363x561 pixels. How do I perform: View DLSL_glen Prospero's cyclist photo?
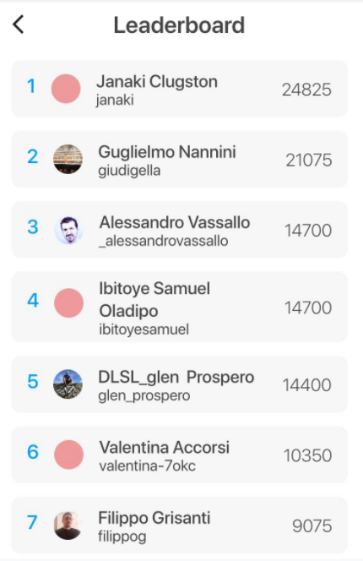click(x=68, y=384)
